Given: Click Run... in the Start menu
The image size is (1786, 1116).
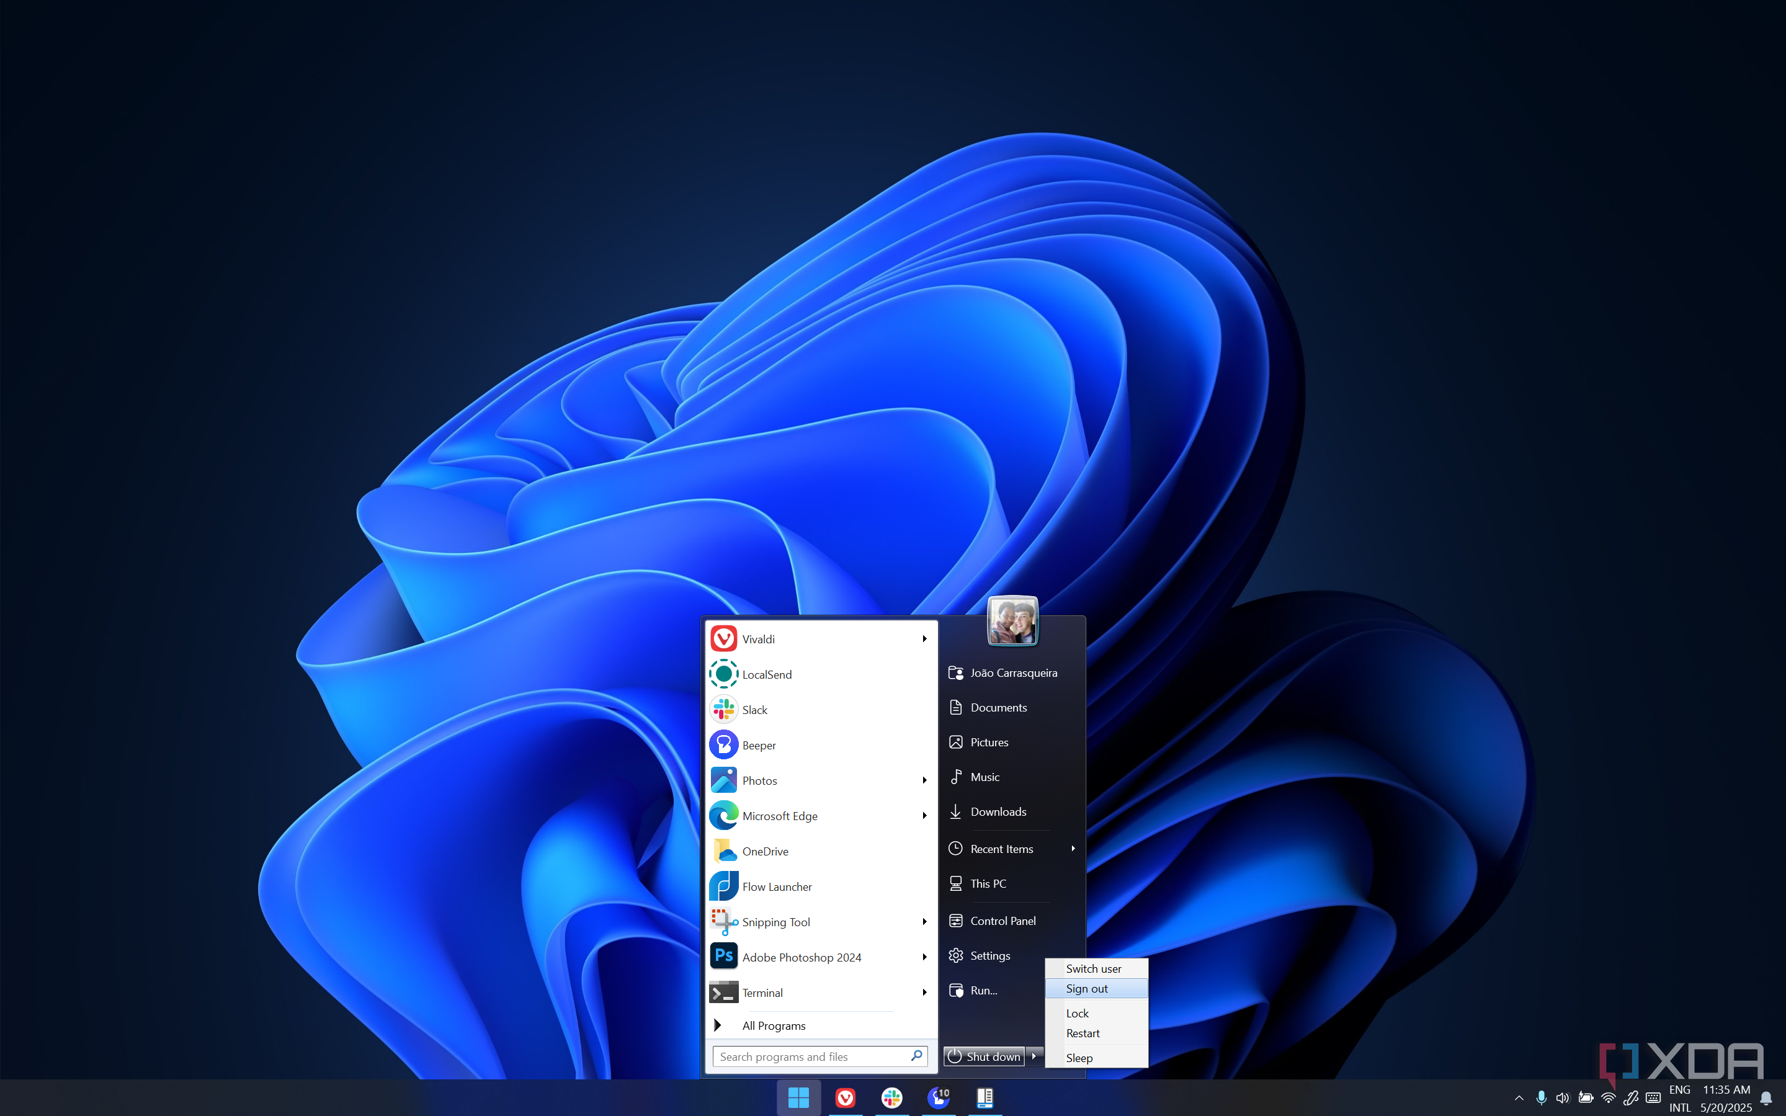Looking at the screenshot, I should (x=982, y=990).
